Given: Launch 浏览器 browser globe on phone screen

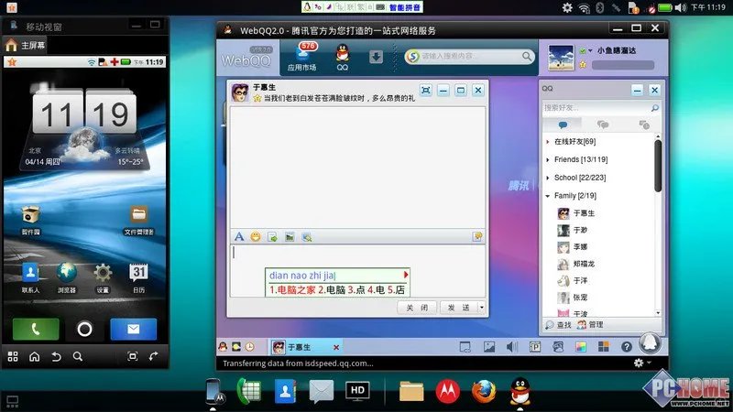Looking at the screenshot, I should pos(67,277).
